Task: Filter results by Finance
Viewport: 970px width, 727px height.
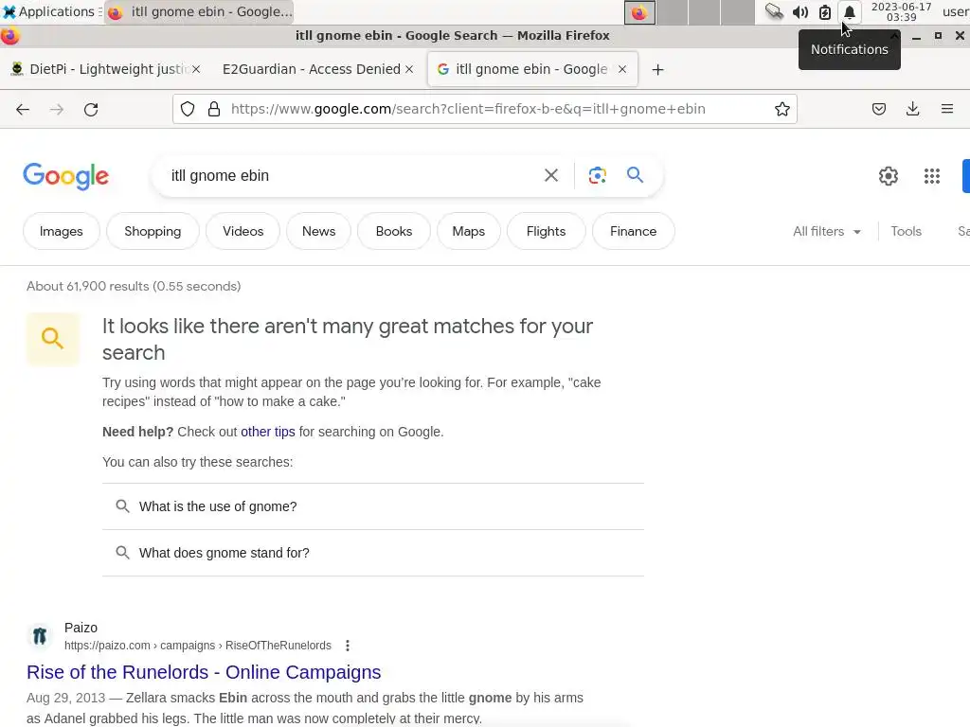Action: (634, 231)
